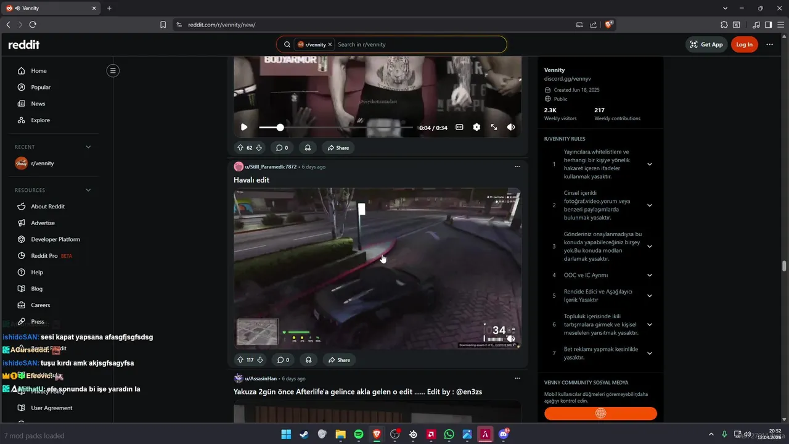Expand rule 1 about insults to streamers
789x444 pixels.
click(x=649, y=164)
